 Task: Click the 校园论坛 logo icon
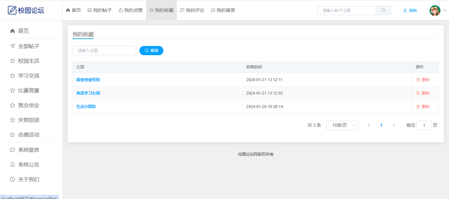click(12, 10)
